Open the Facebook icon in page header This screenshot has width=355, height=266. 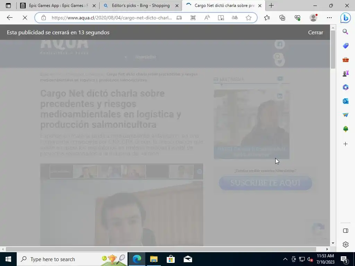tap(280, 44)
